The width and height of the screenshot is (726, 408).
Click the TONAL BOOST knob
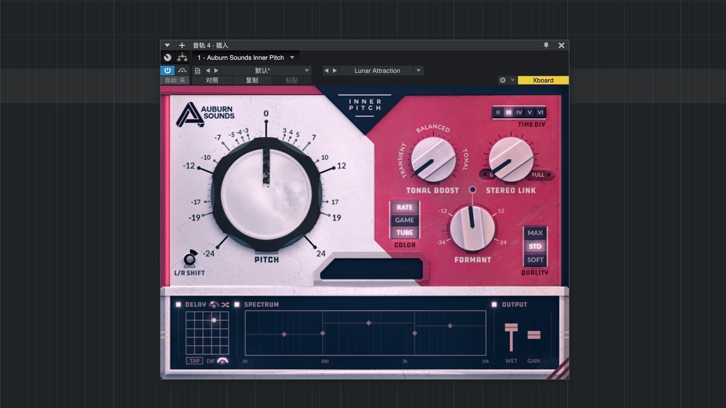(433, 159)
